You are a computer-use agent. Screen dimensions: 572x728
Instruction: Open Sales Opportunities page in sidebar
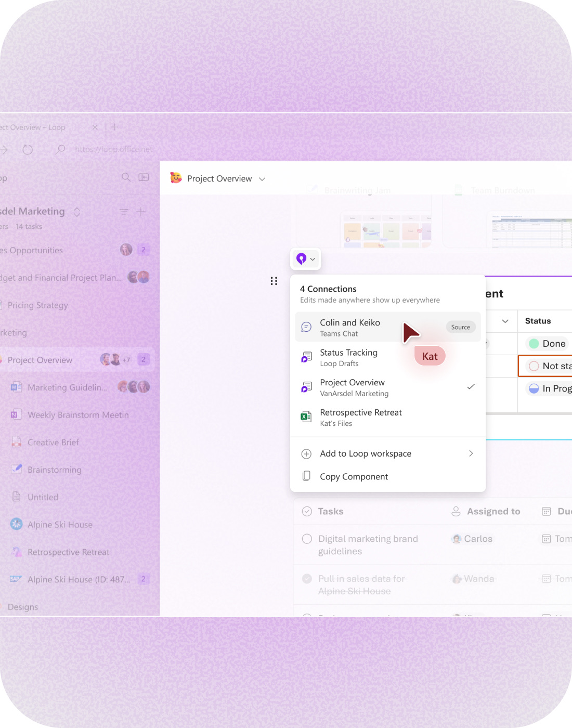coord(75,250)
